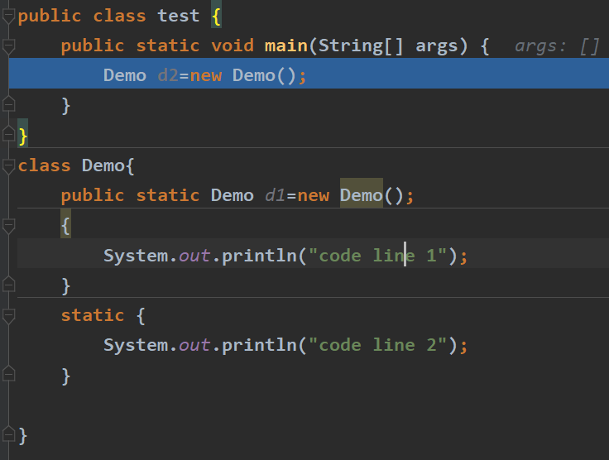Screen dimensions: 609x460
Task: Click fold end marker of initializer block
Action: [x=8, y=285]
